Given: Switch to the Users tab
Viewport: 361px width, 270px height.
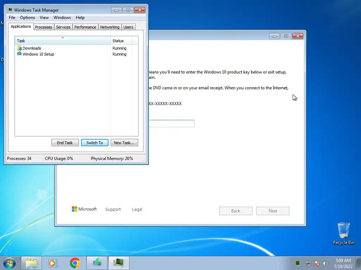Looking at the screenshot, I should 128,27.
